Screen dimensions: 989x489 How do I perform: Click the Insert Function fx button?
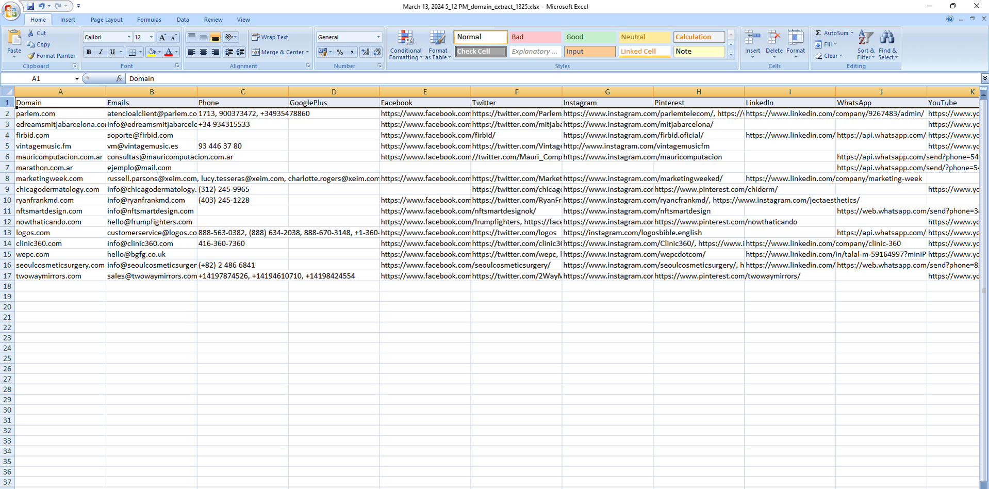point(119,78)
